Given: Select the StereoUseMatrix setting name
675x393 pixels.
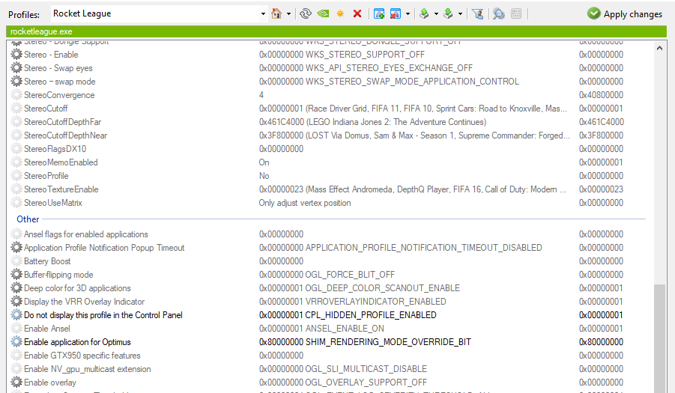Looking at the screenshot, I should click(53, 203).
